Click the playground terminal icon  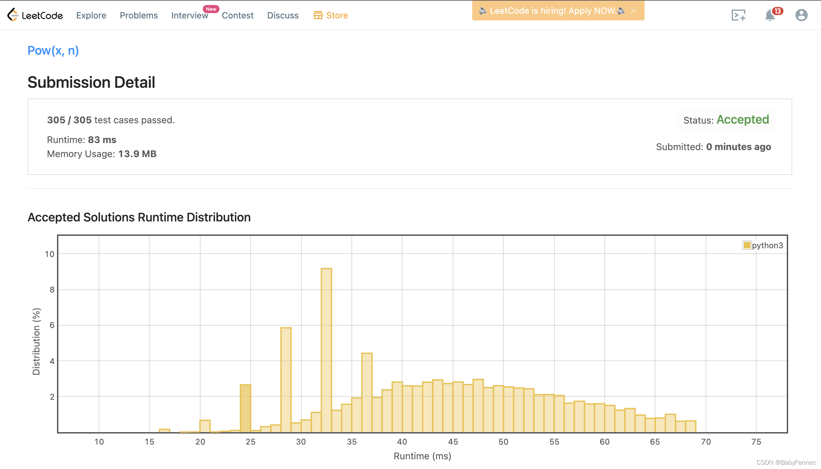click(x=738, y=15)
